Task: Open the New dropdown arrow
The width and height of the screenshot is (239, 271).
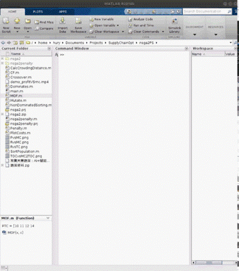Action: 17,32
